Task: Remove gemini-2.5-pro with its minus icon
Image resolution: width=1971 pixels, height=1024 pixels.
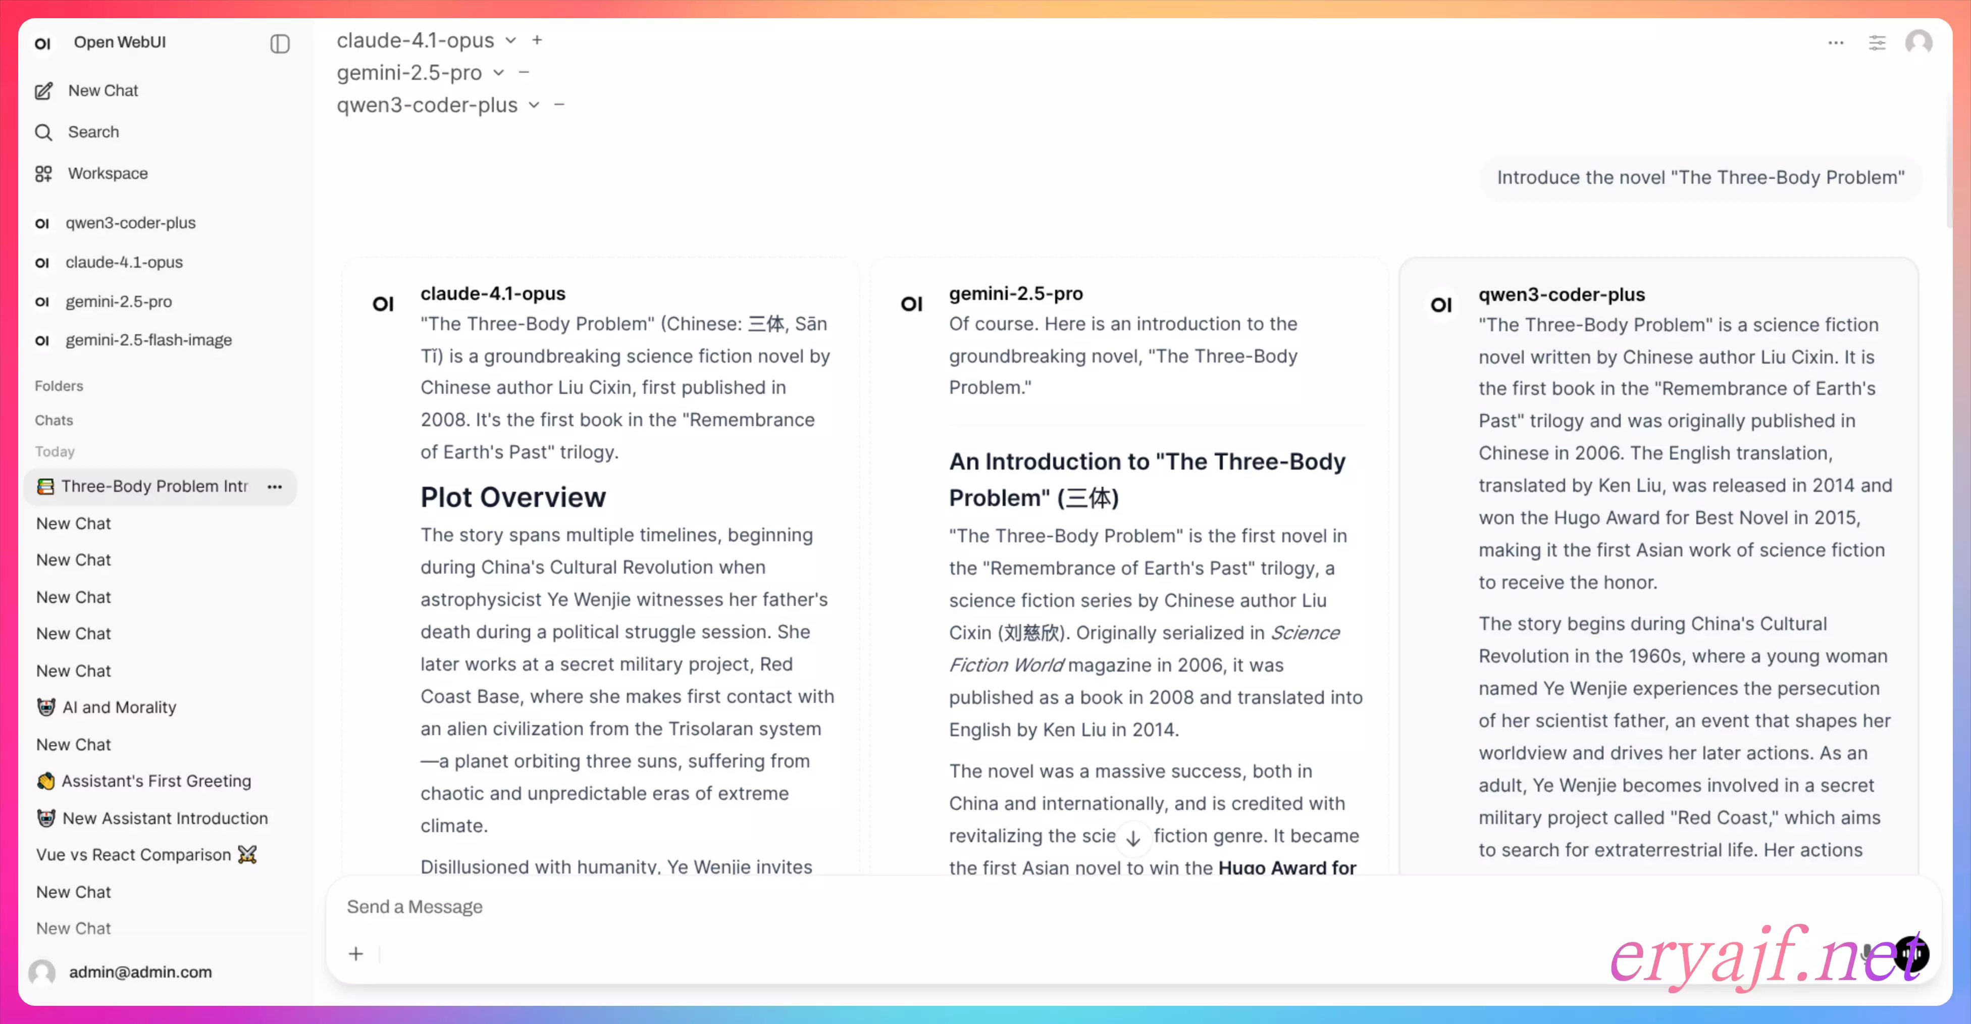Action: click(x=524, y=73)
